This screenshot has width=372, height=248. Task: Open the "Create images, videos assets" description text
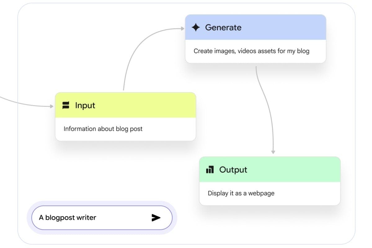(251, 51)
